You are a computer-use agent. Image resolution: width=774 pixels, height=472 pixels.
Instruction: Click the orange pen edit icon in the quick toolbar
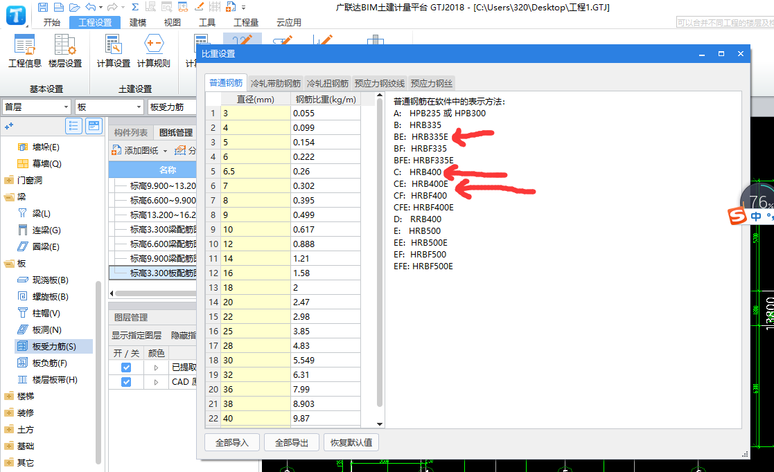199,7
